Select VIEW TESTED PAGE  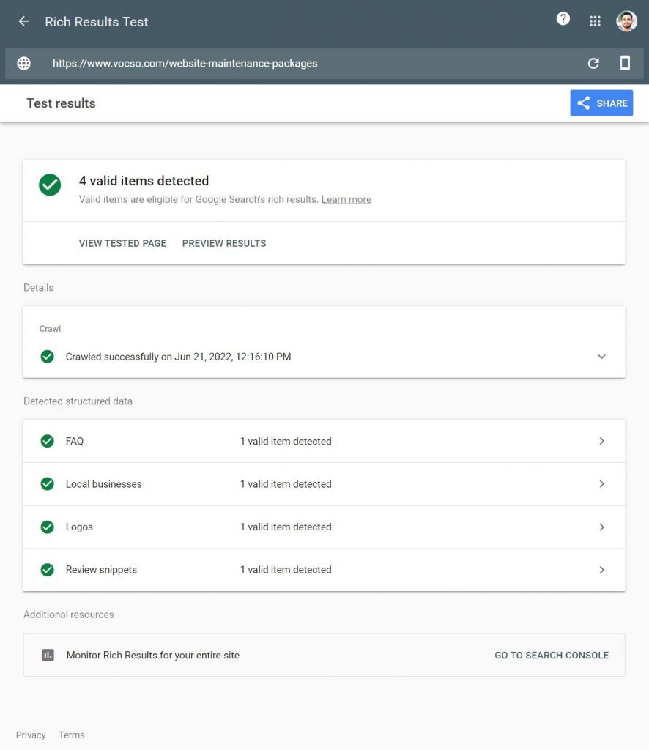click(x=122, y=243)
